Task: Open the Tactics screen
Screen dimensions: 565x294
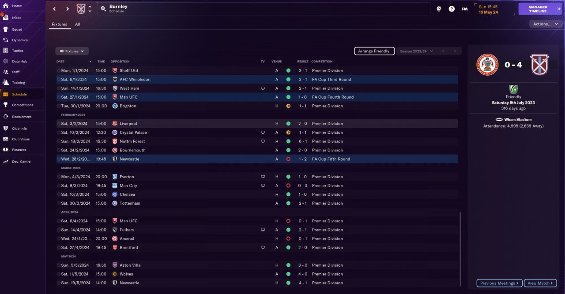Action: pyautogui.click(x=22, y=51)
